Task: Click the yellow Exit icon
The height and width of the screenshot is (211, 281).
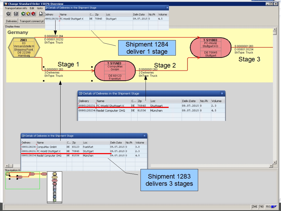Action: click(28, 14)
